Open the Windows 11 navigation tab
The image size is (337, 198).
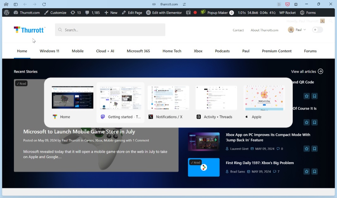coord(49,51)
